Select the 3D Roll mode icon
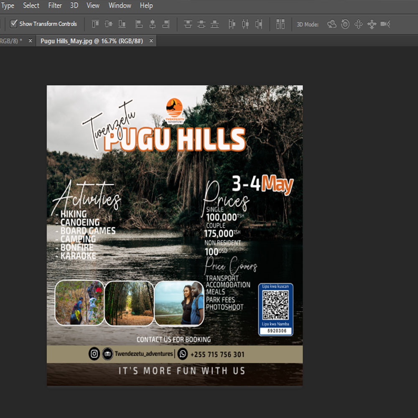 pyautogui.click(x=345, y=24)
